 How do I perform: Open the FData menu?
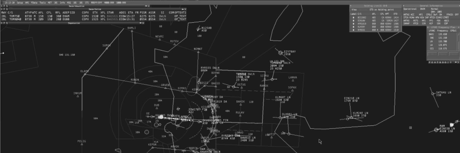[34, 2]
